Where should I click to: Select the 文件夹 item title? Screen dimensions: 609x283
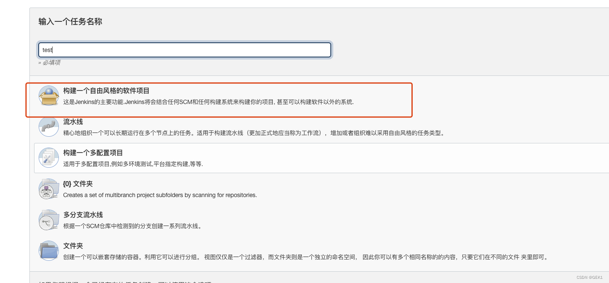[x=73, y=246]
